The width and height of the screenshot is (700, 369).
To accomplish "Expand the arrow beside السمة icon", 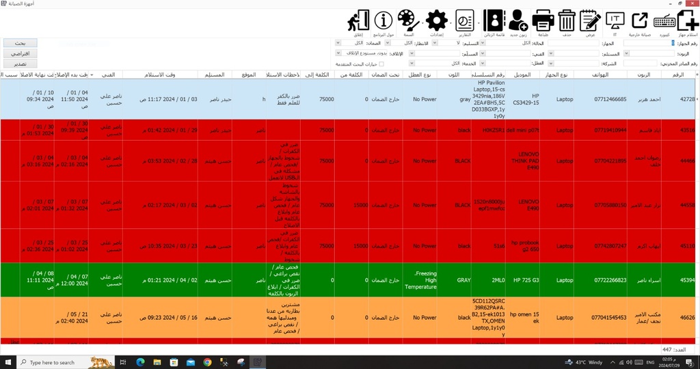I will (422, 23).
